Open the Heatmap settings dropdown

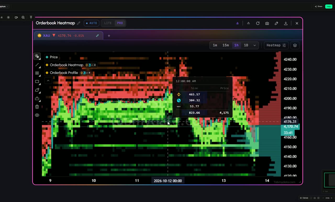[x=276, y=45]
